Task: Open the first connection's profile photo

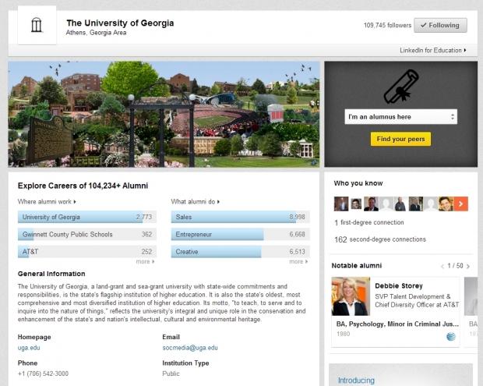Action: 341,204
